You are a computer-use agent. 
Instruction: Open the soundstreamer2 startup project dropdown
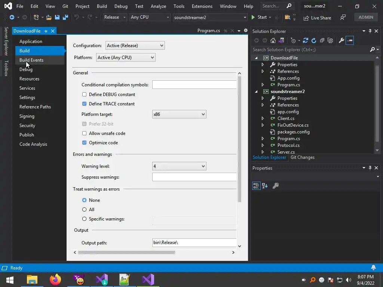pyautogui.click(x=210, y=17)
